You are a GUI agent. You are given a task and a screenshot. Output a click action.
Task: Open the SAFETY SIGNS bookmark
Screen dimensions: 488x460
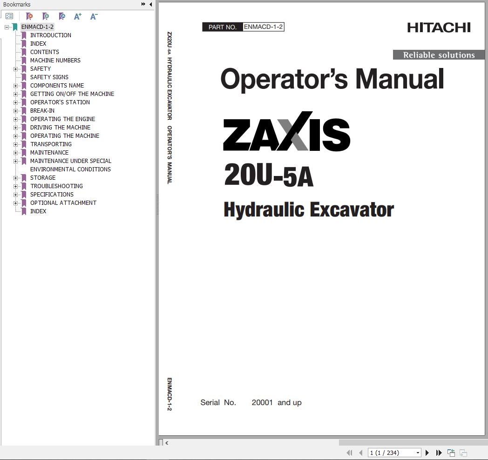pyautogui.click(x=49, y=77)
